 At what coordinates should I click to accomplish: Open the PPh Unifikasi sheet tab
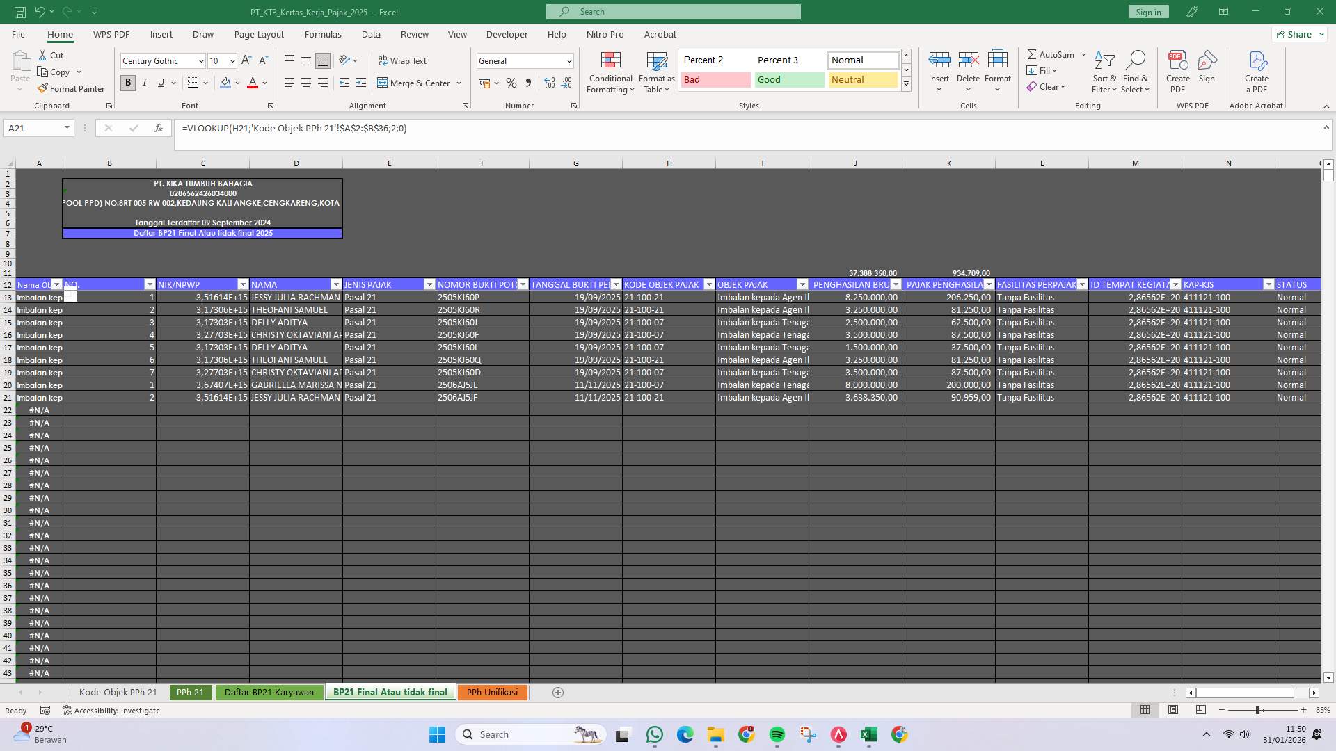click(492, 692)
